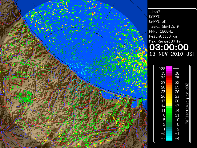Click the "-7" legend value

(x=163, y=138)
